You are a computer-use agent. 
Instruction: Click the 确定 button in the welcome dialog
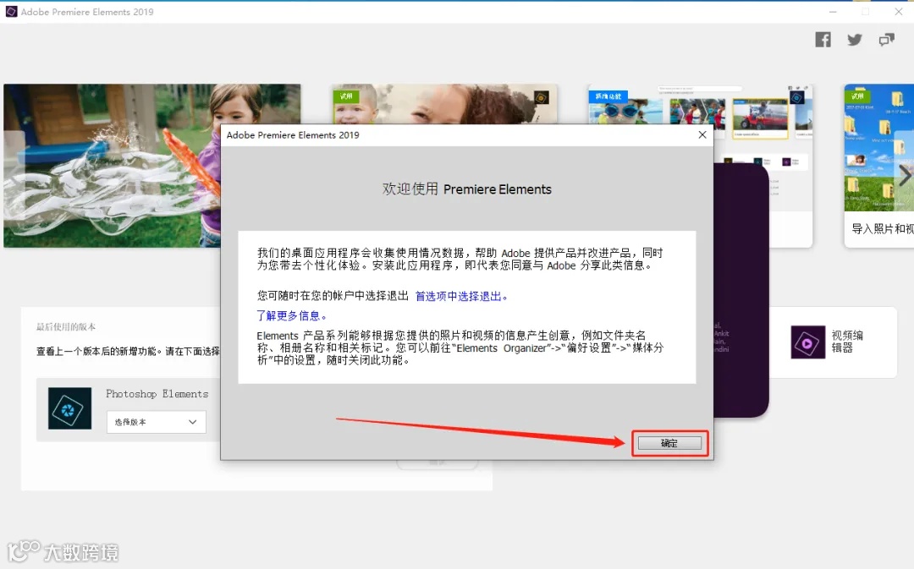[x=669, y=443]
